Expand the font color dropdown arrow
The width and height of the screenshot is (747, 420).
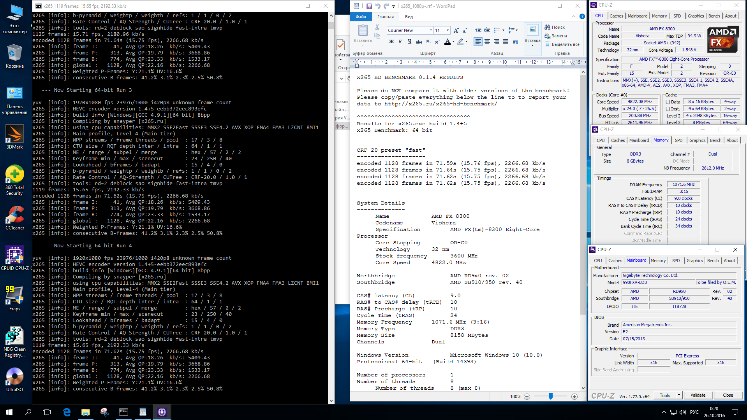[453, 42]
